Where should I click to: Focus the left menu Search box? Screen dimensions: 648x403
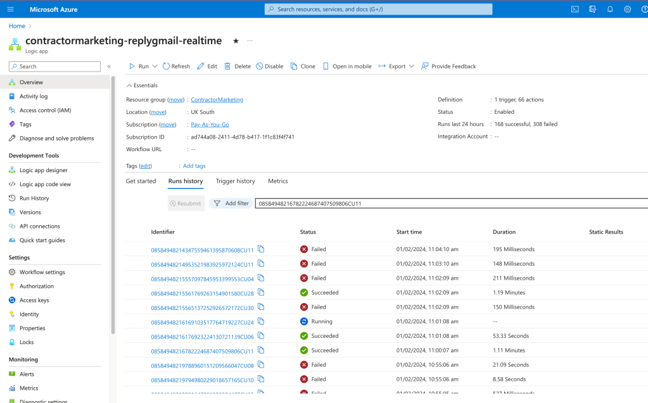point(54,66)
